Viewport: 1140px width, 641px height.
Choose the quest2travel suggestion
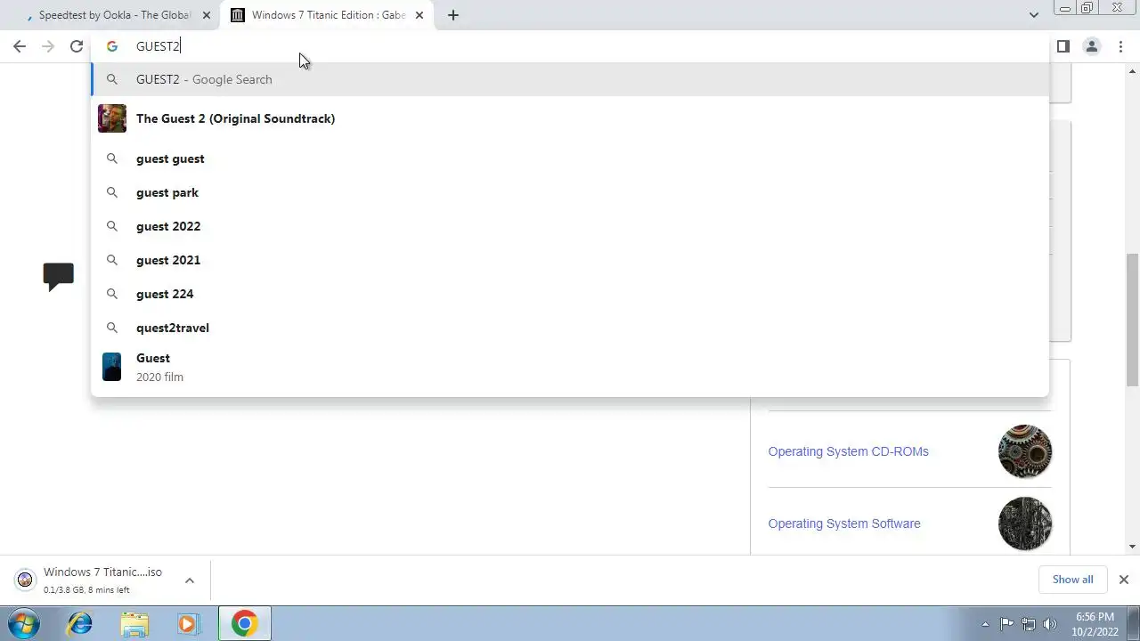[x=570, y=328]
